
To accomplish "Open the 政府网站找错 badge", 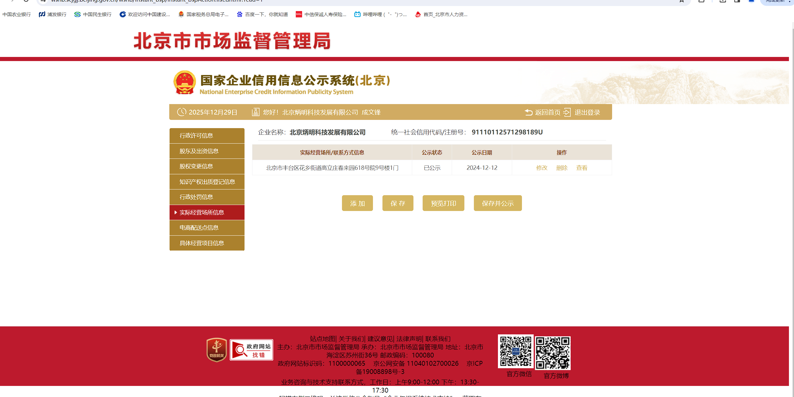I will (251, 350).
